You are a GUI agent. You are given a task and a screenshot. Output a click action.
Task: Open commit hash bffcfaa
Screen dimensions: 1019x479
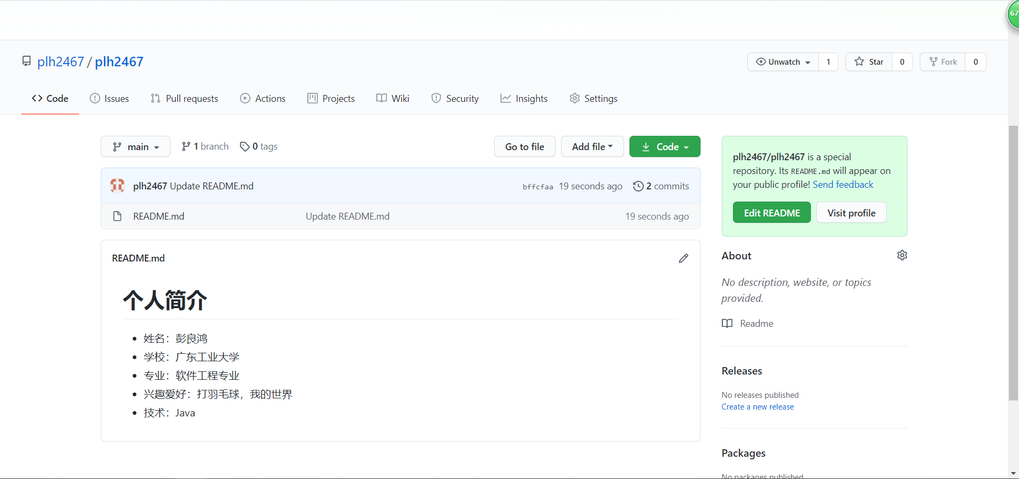(538, 186)
